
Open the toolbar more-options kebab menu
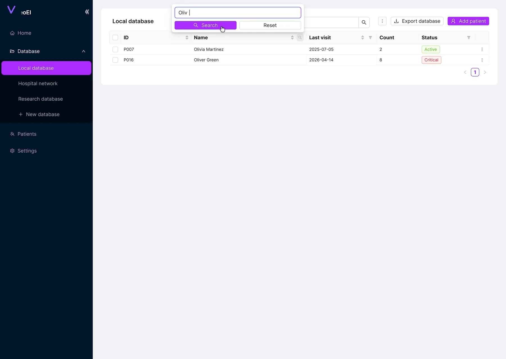point(382,21)
